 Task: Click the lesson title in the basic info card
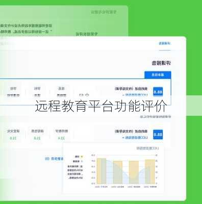tap(131, 89)
